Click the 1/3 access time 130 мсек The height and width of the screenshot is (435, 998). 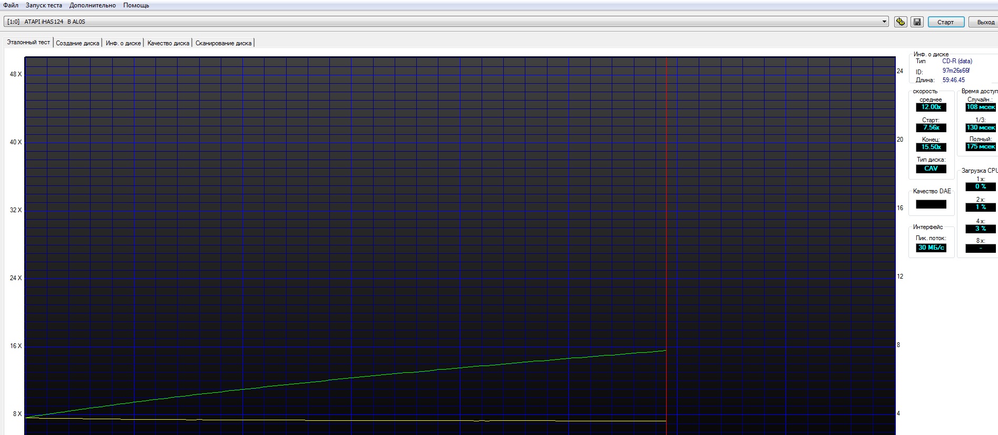(981, 127)
